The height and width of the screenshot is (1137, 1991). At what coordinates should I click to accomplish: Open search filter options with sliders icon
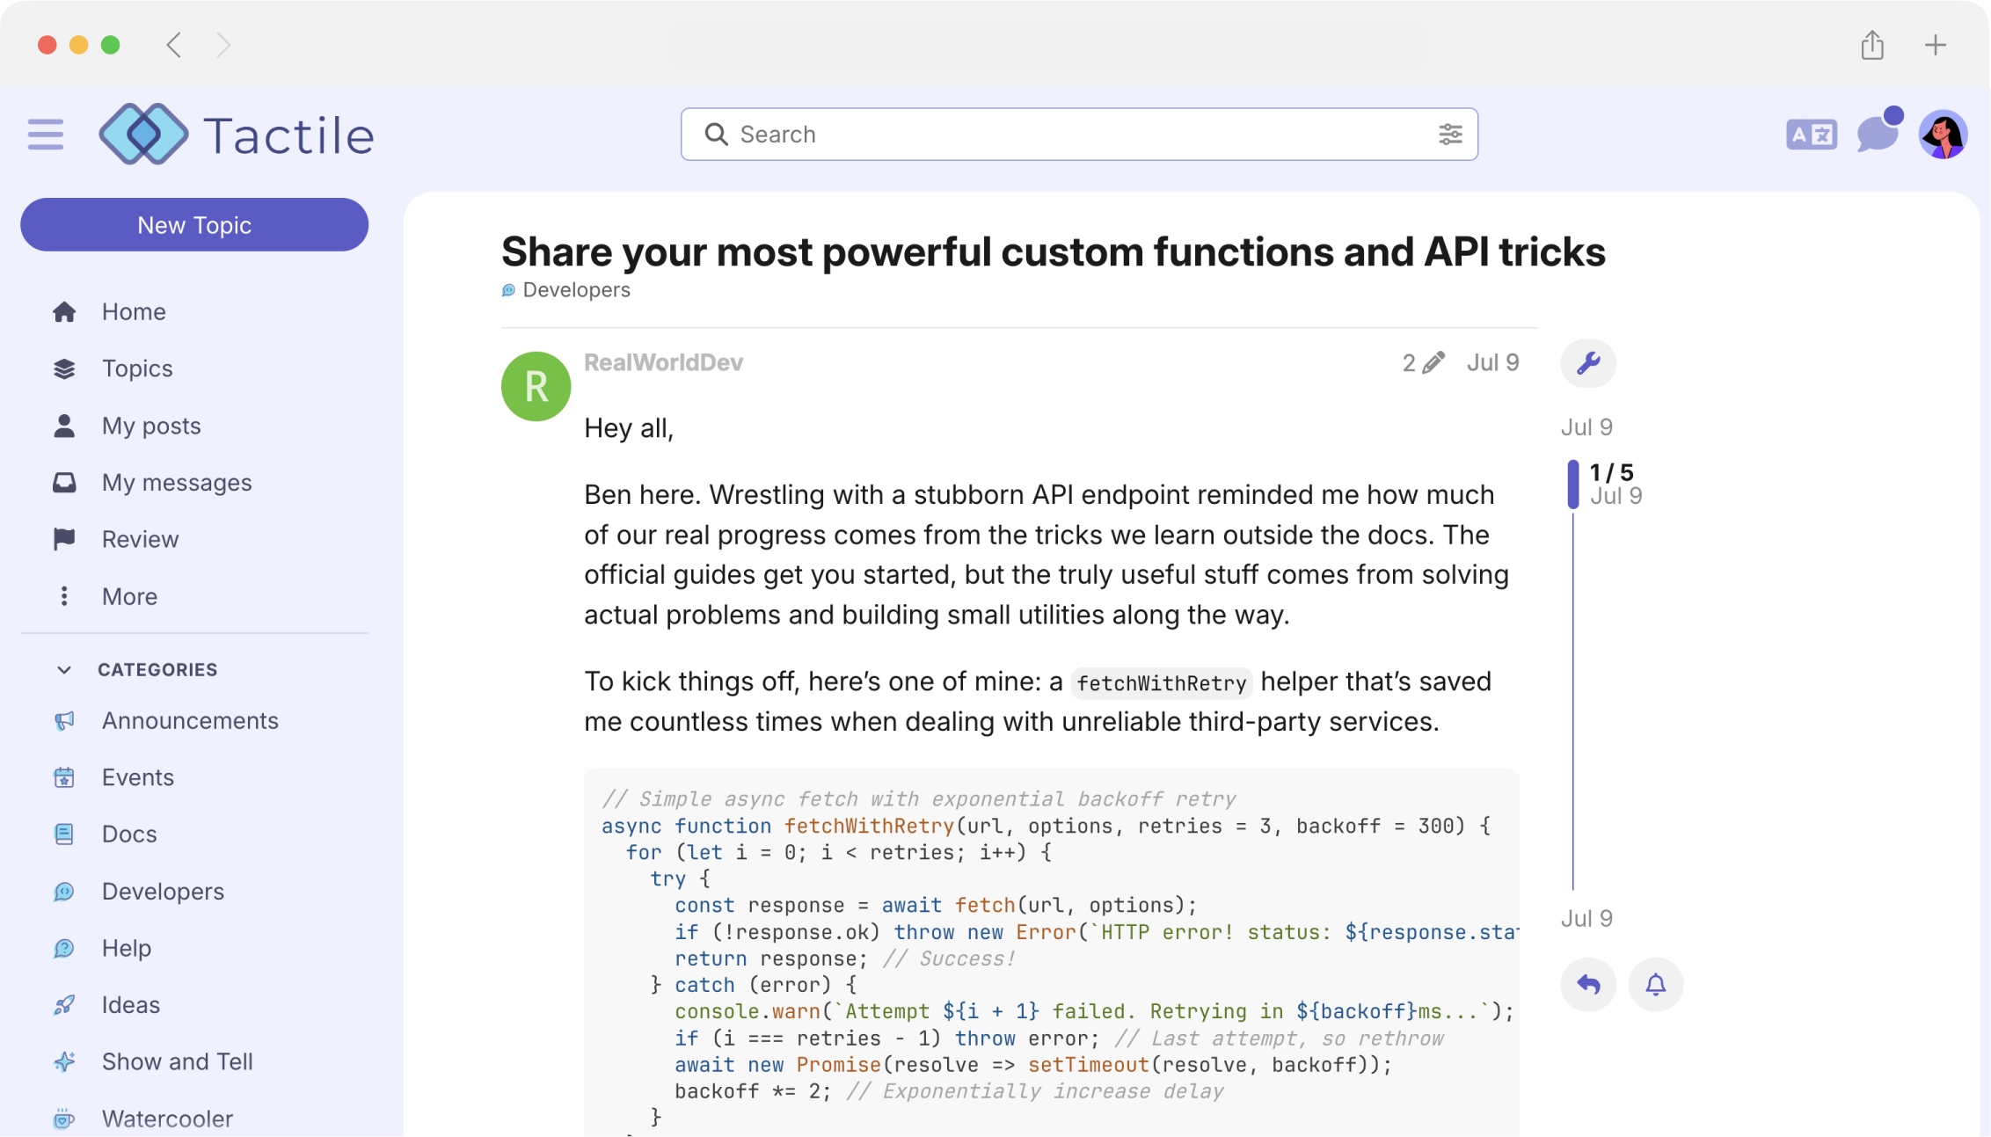tap(1450, 134)
